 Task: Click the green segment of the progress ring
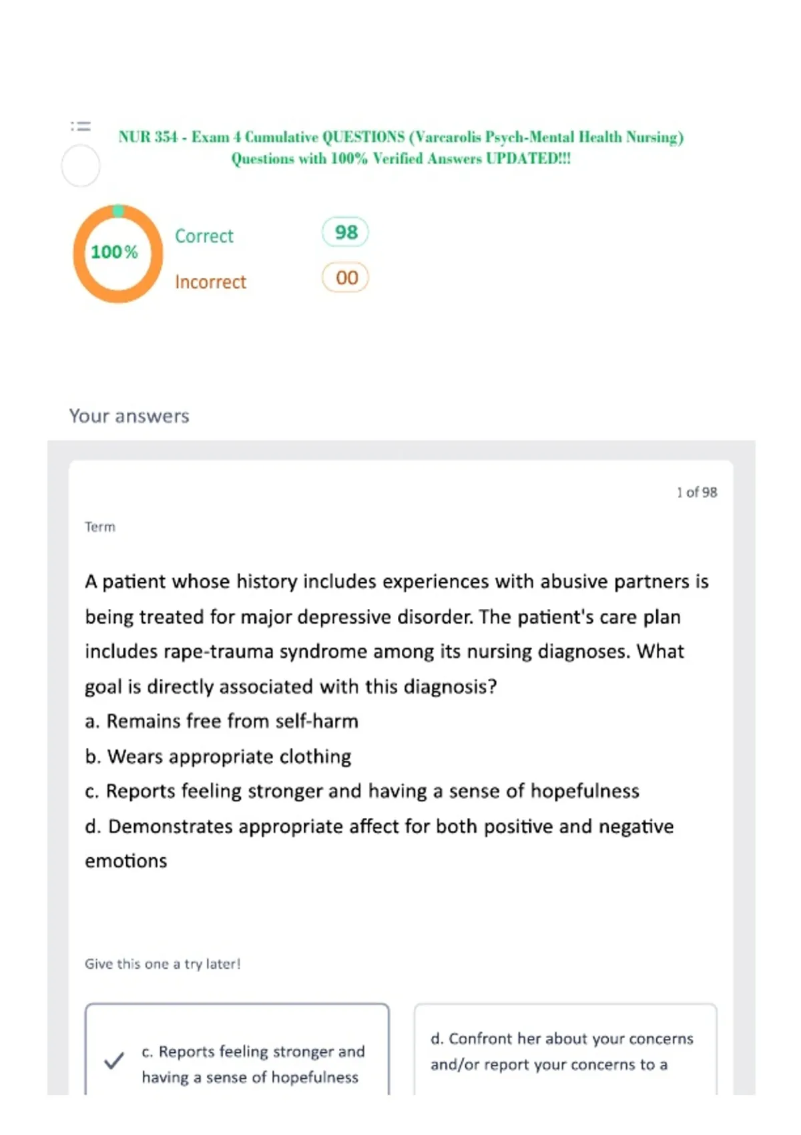(118, 211)
